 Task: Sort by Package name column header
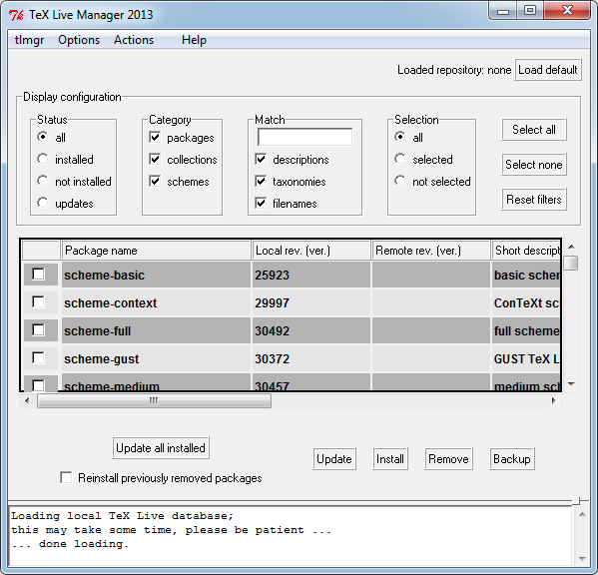(x=156, y=251)
